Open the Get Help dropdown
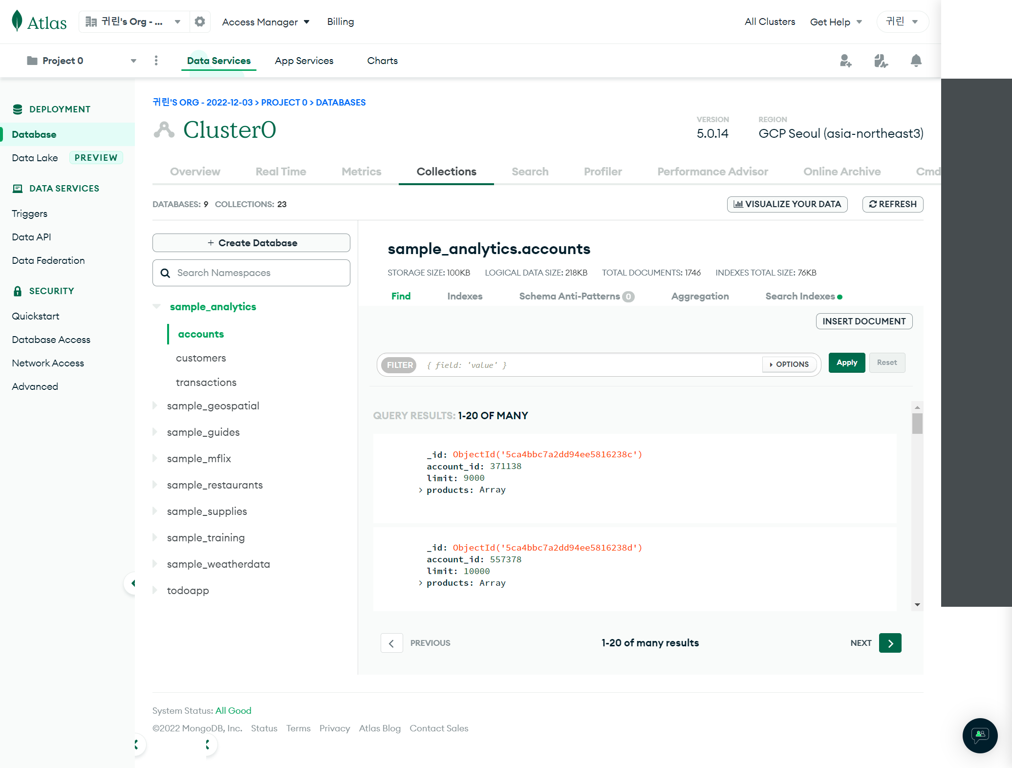 (x=836, y=22)
